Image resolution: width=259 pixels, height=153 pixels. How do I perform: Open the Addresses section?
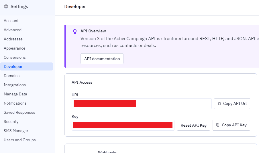point(13,39)
